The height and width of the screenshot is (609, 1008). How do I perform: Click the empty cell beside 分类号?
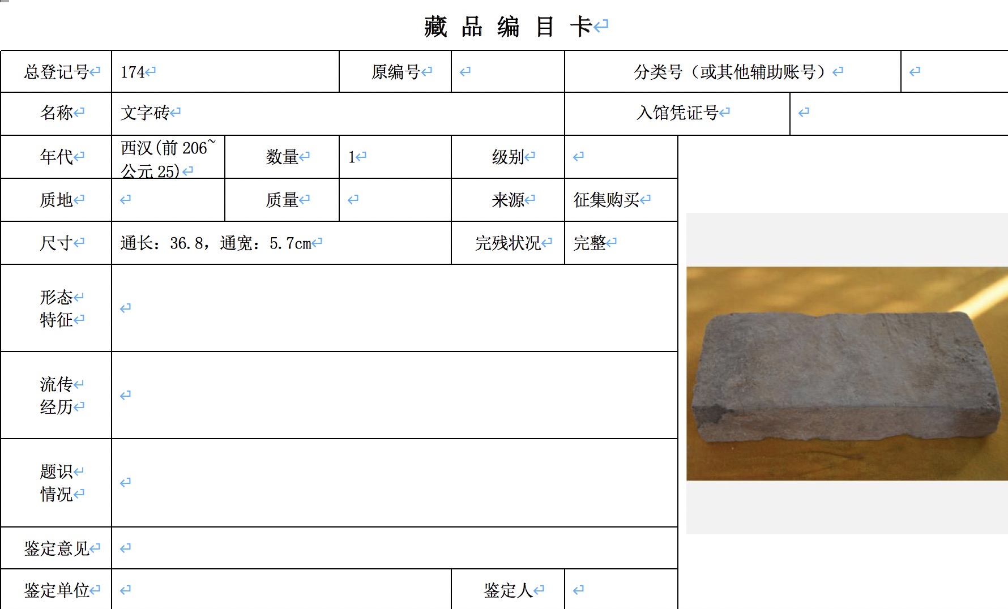pos(955,72)
